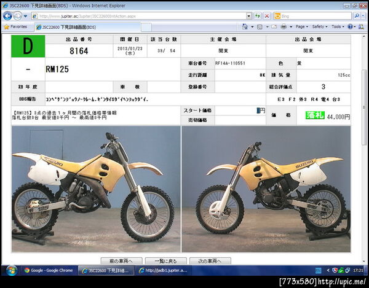Click the RSS Feeds icon

coord(260,27)
